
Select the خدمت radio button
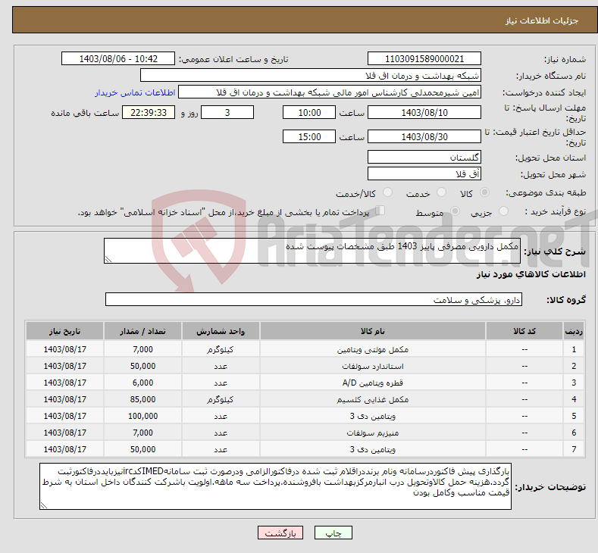(441, 192)
